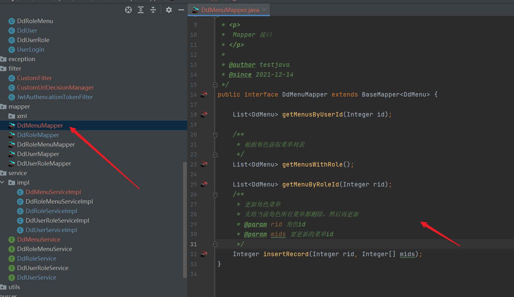Fold the comment block starting at line 26

click(x=215, y=194)
